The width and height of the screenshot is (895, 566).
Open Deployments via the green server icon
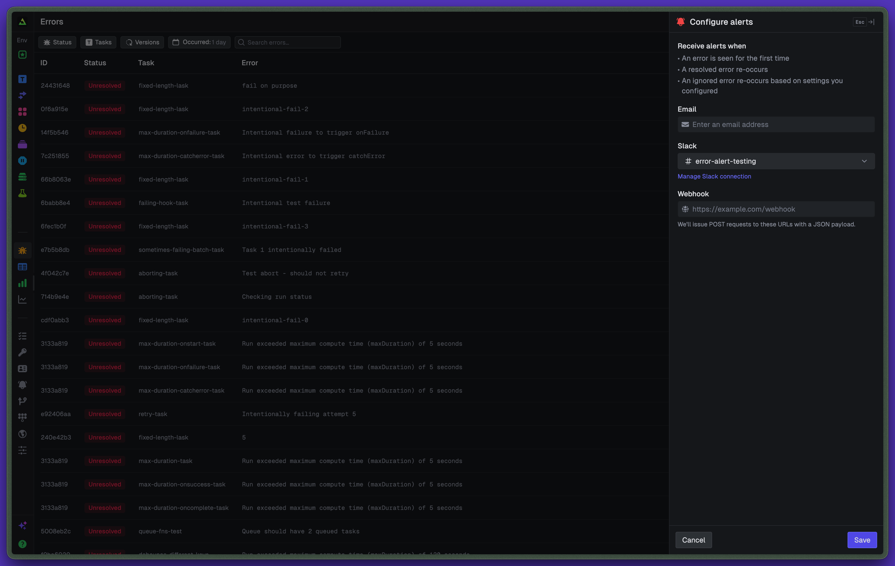coord(22,177)
